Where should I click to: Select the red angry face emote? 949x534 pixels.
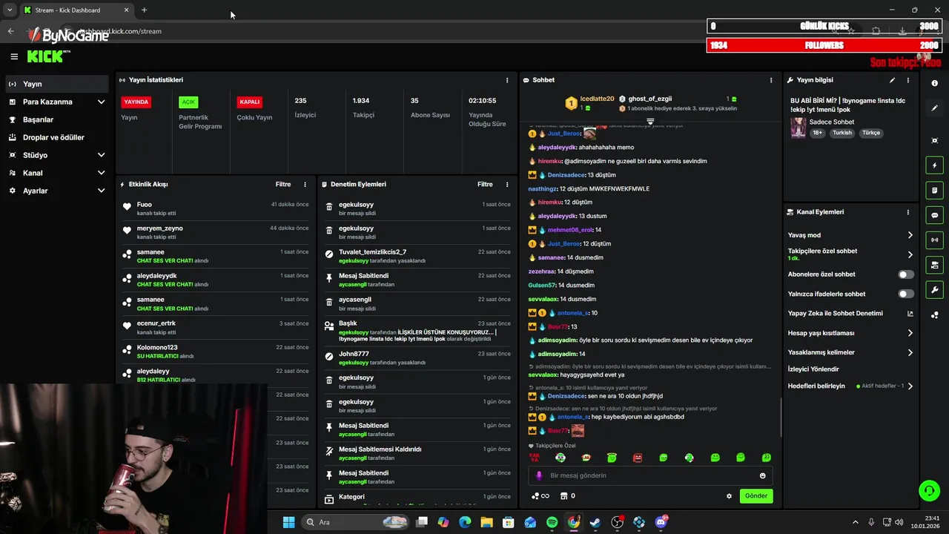(x=638, y=458)
